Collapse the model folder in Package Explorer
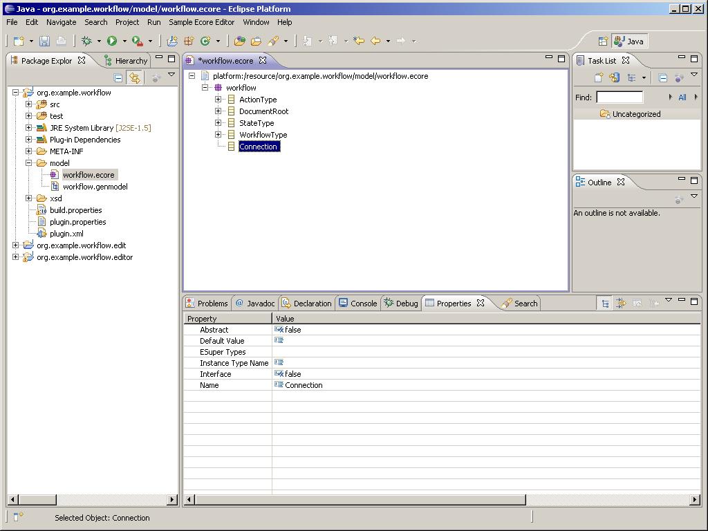 29,163
